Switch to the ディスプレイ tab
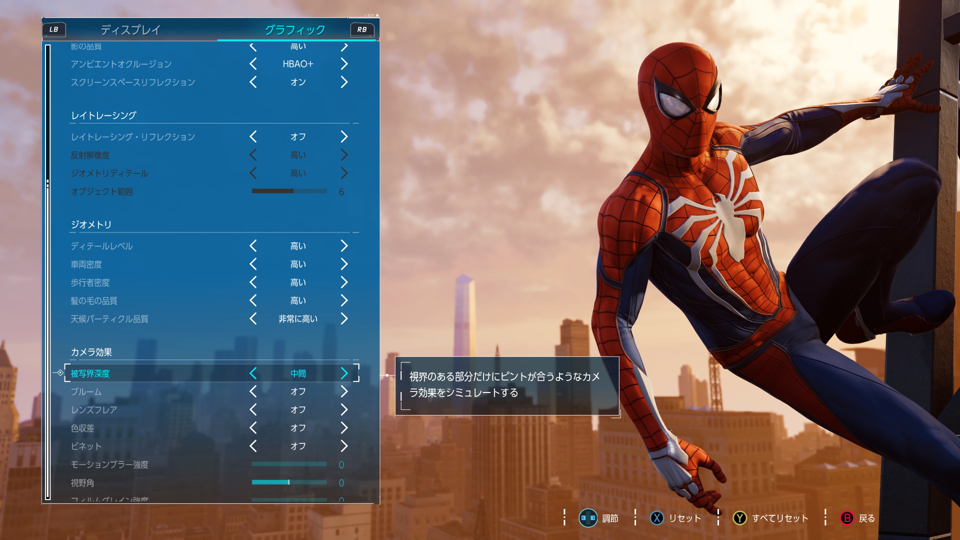This screenshot has height=540, width=960. pyautogui.click(x=130, y=30)
